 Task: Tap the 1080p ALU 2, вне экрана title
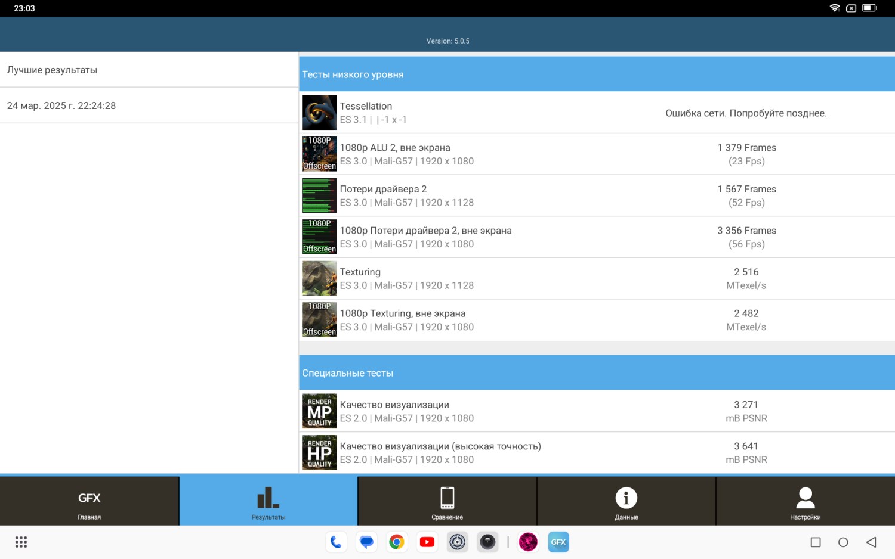395,148
